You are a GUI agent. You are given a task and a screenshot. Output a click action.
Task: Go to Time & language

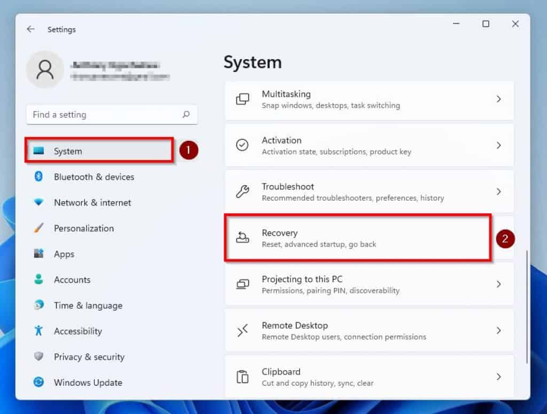tap(112, 305)
